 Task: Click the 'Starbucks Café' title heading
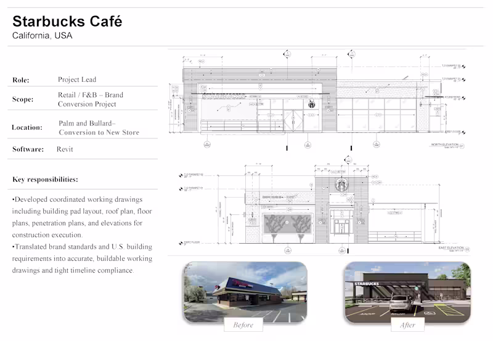(x=67, y=22)
